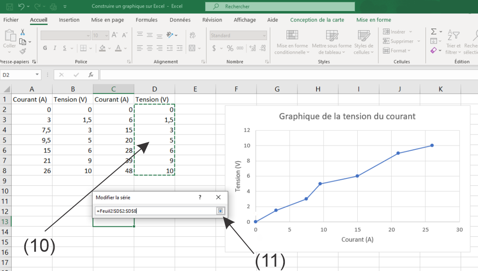Switch to the Formules tab
Image resolution: width=478 pixels, height=271 pixels.
coord(146,20)
